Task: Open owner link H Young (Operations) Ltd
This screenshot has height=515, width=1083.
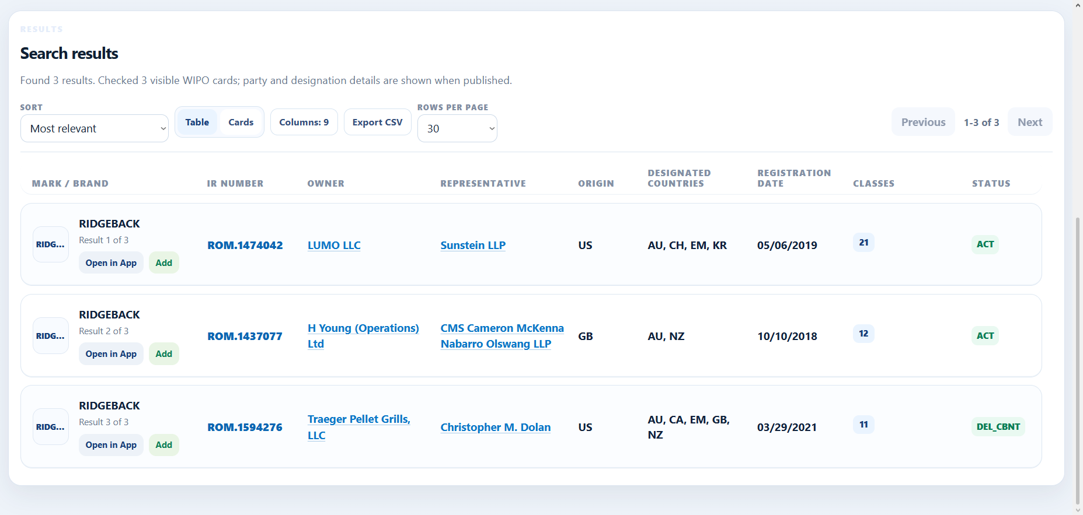Action: (x=363, y=336)
